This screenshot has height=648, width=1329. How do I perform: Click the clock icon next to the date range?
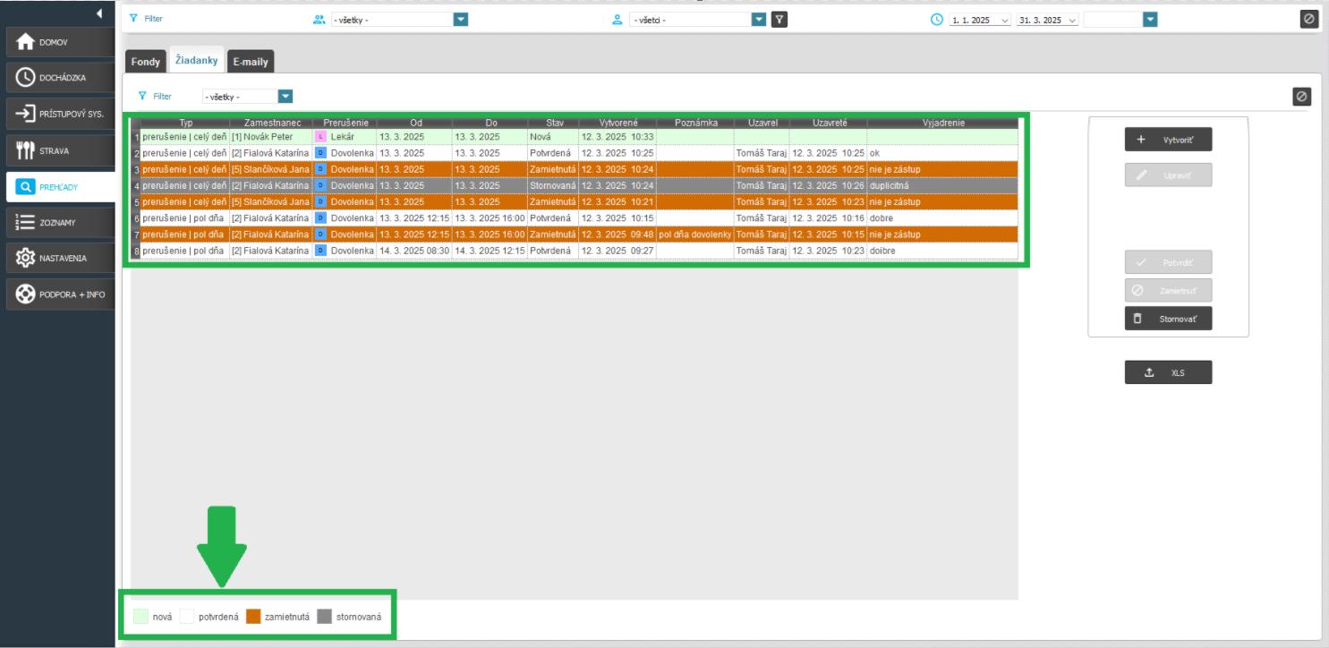(x=937, y=19)
